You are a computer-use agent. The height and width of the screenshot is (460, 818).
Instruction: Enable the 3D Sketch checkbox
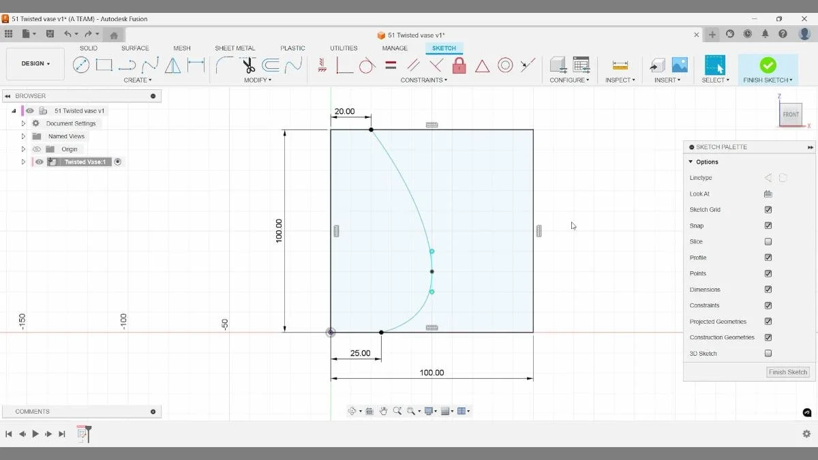coord(768,354)
